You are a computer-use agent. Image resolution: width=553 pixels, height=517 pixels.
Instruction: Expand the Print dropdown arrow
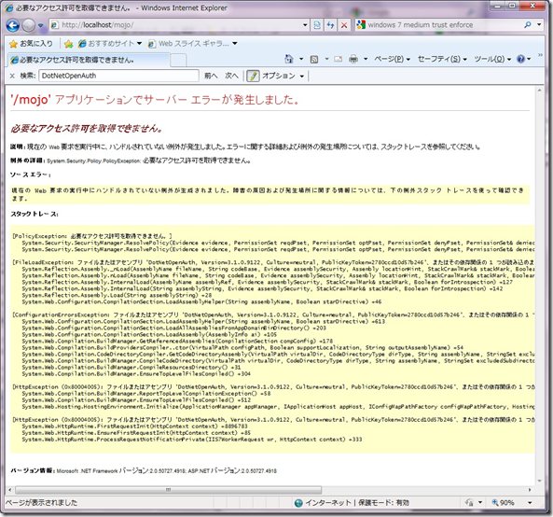(x=366, y=59)
